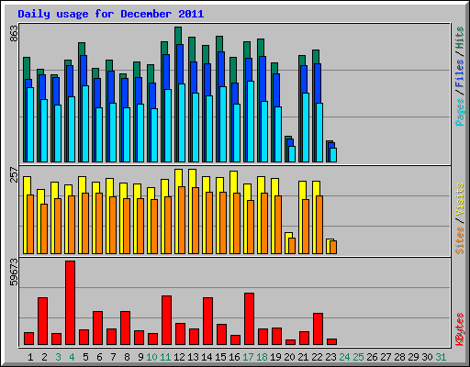Click day label 7 on the x-axis
Image resolution: width=470 pixels, height=367 pixels.
pos(113,357)
